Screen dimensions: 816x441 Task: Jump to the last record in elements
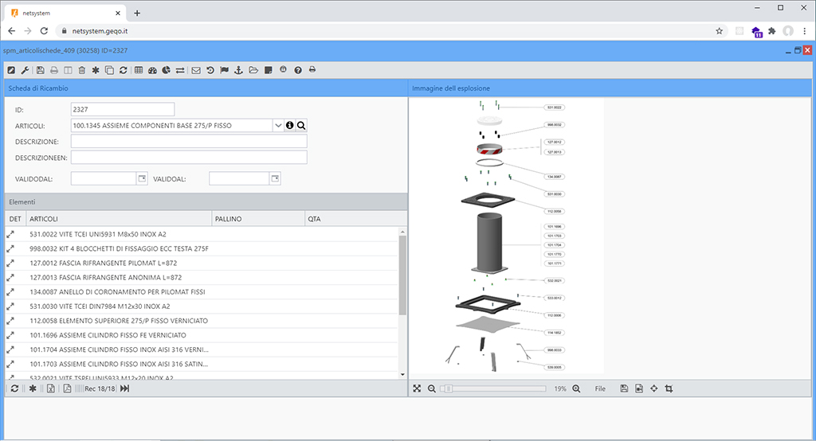[x=124, y=388]
